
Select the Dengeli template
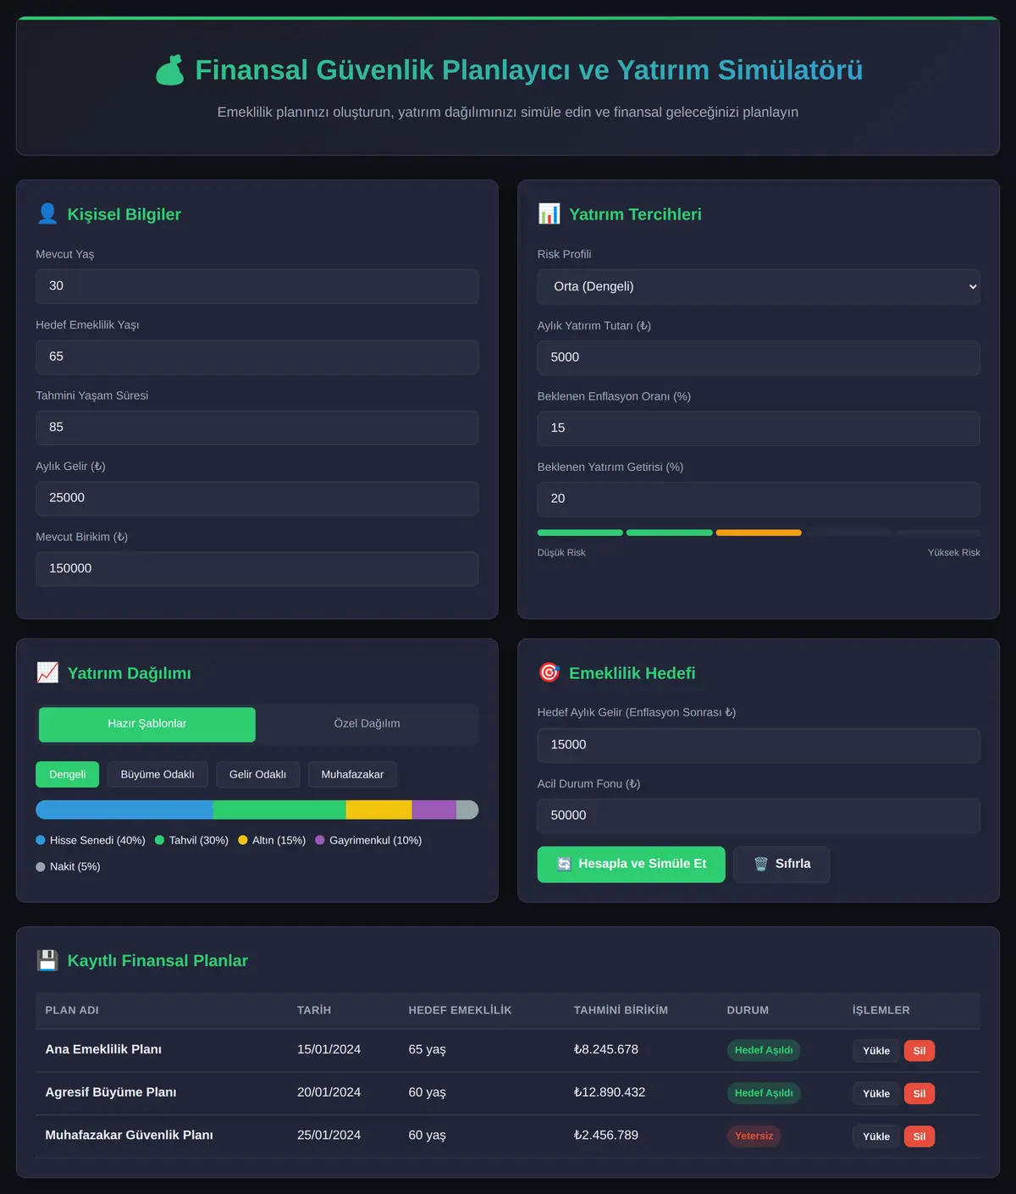point(68,775)
